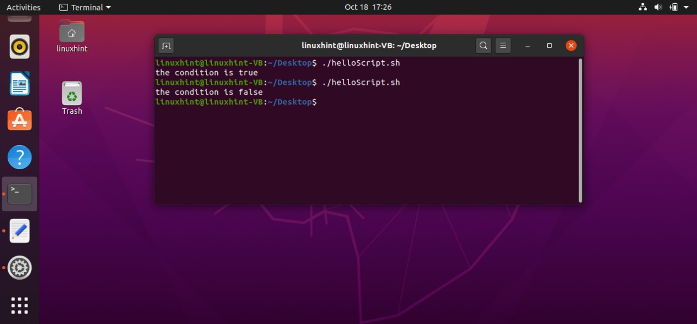Open the Activities overview

(24, 7)
